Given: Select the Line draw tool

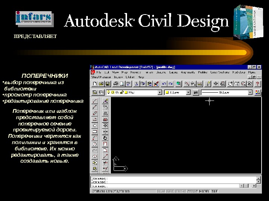Looking at the screenshot, I should point(95,101).
